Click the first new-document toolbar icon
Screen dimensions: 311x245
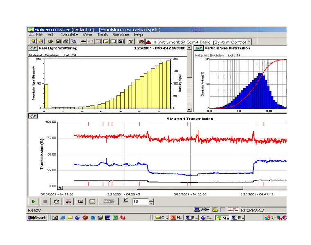[x=33, y=41]
